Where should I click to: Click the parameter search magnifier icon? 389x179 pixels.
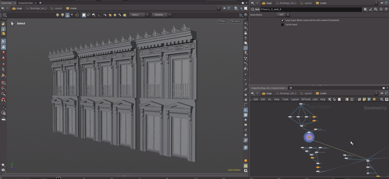(375, 9)
